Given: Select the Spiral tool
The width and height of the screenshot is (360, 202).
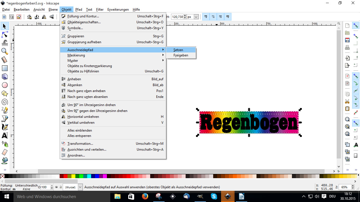Looking at the screenshot, I should tap(5, 102).
